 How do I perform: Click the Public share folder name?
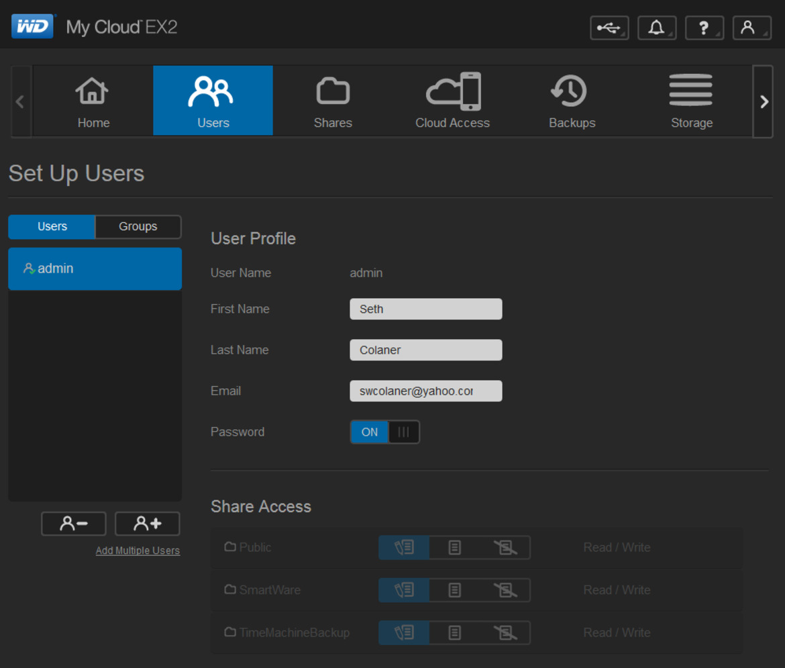255,547
